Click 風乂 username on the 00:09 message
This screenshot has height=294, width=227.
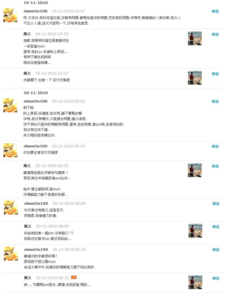(28, 226)
